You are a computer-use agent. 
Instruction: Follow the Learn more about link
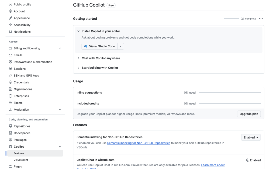(x=213, y=165)
